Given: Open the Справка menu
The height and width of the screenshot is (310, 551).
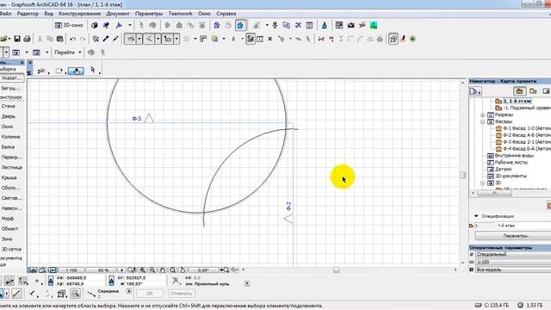Looking at the screenshot, I should pyautogui.click(x=226, y=14).
